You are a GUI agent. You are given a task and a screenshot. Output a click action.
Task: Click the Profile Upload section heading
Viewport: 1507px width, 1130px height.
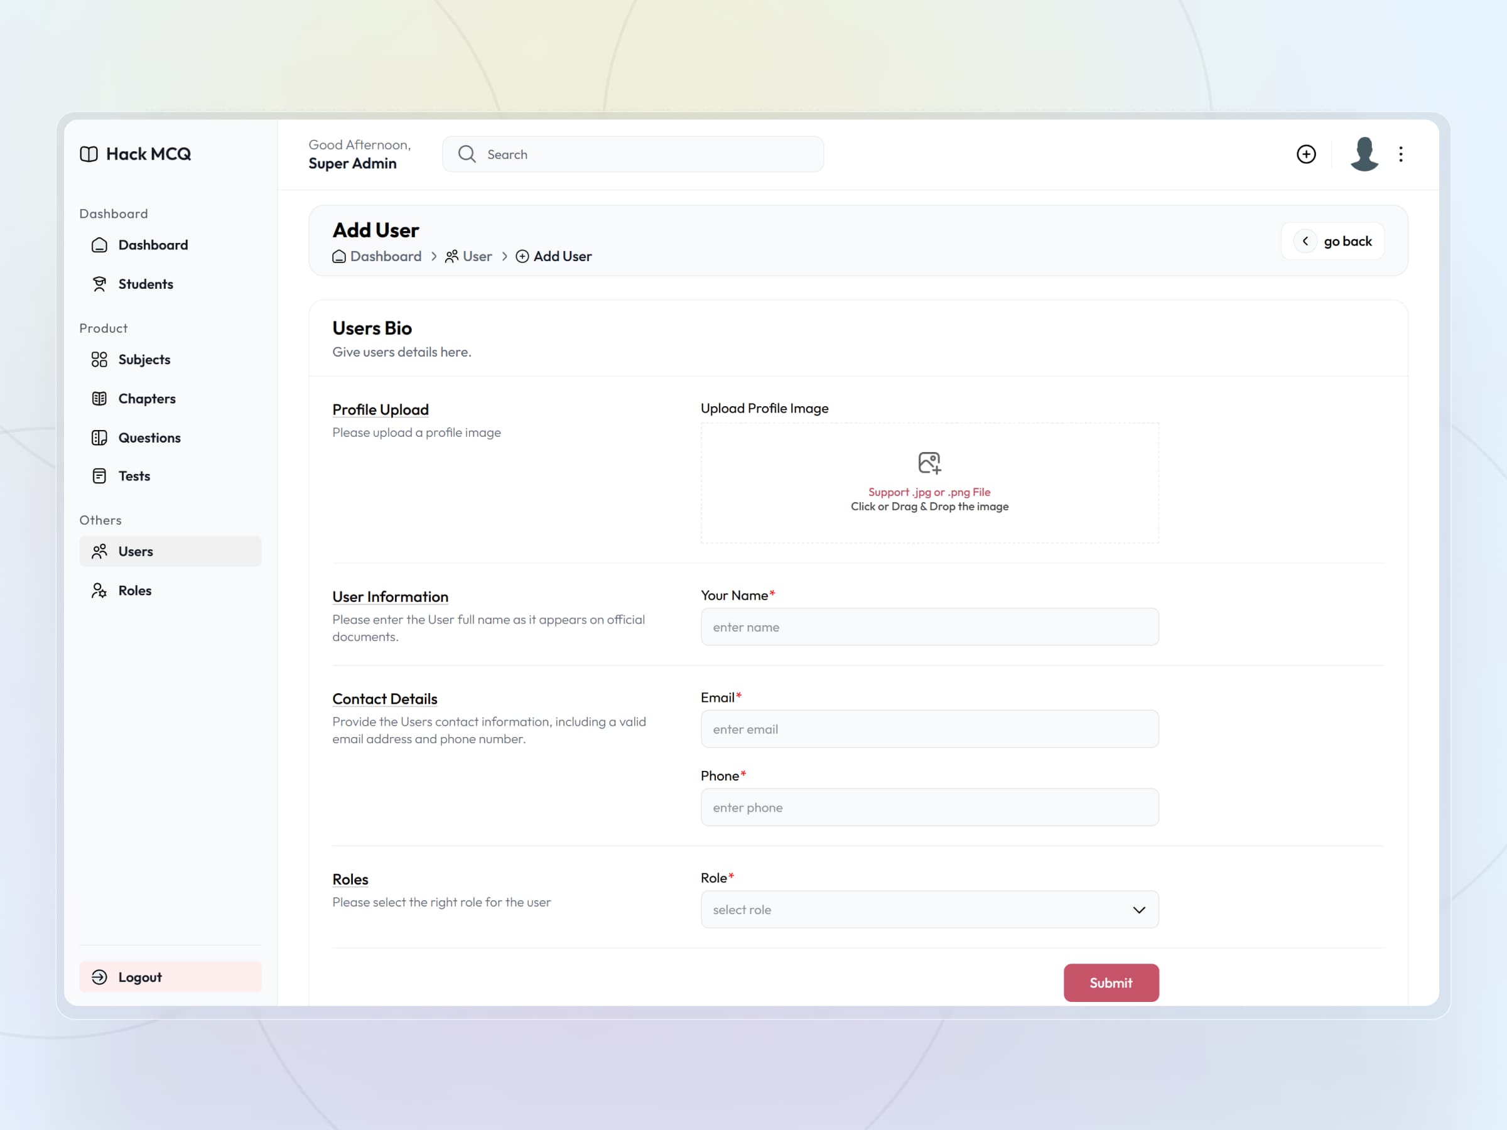point(380,409)
